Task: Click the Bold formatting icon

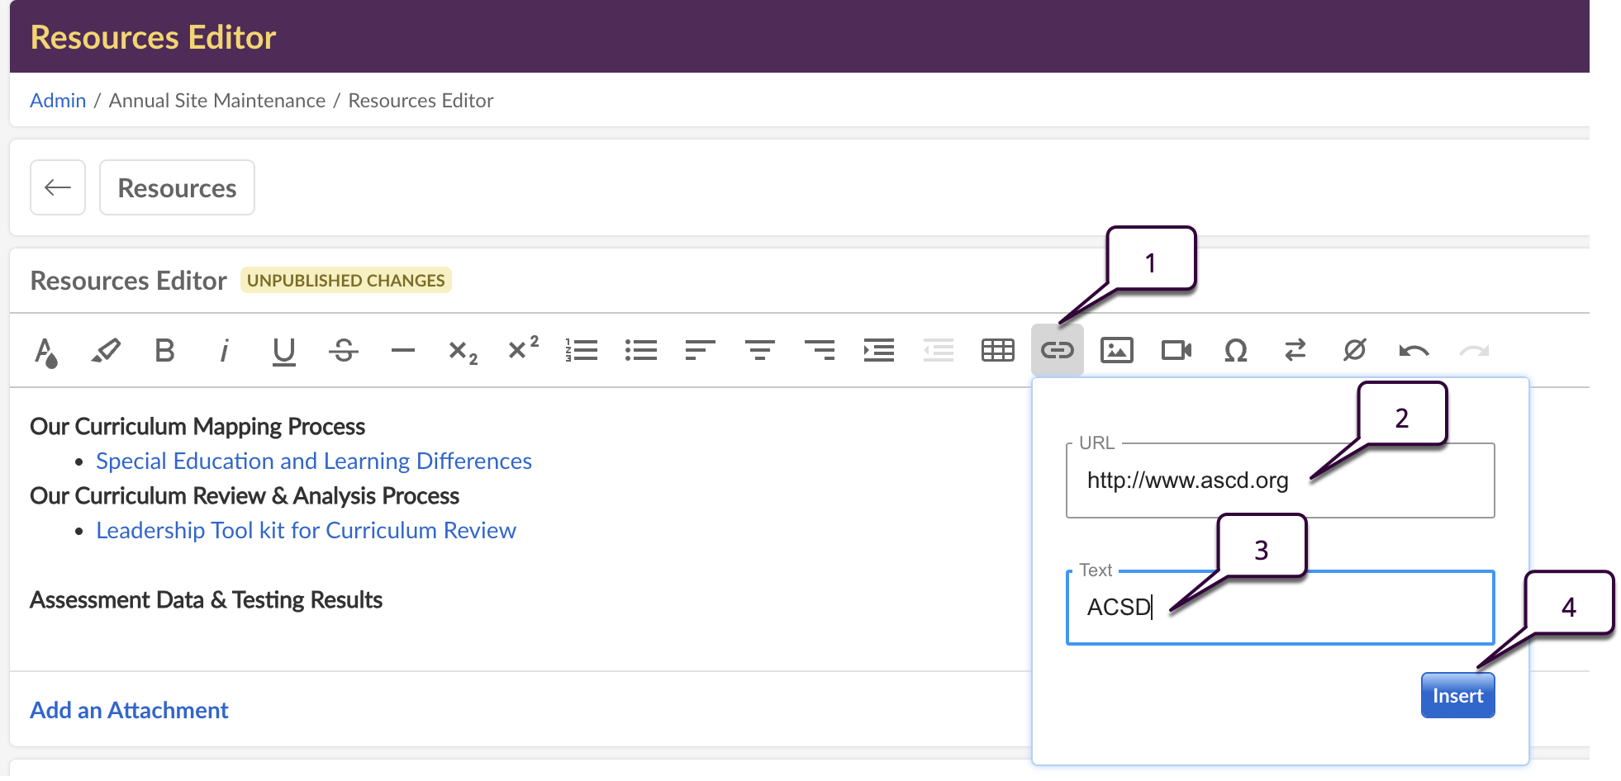Action: [x=164, y=351]
